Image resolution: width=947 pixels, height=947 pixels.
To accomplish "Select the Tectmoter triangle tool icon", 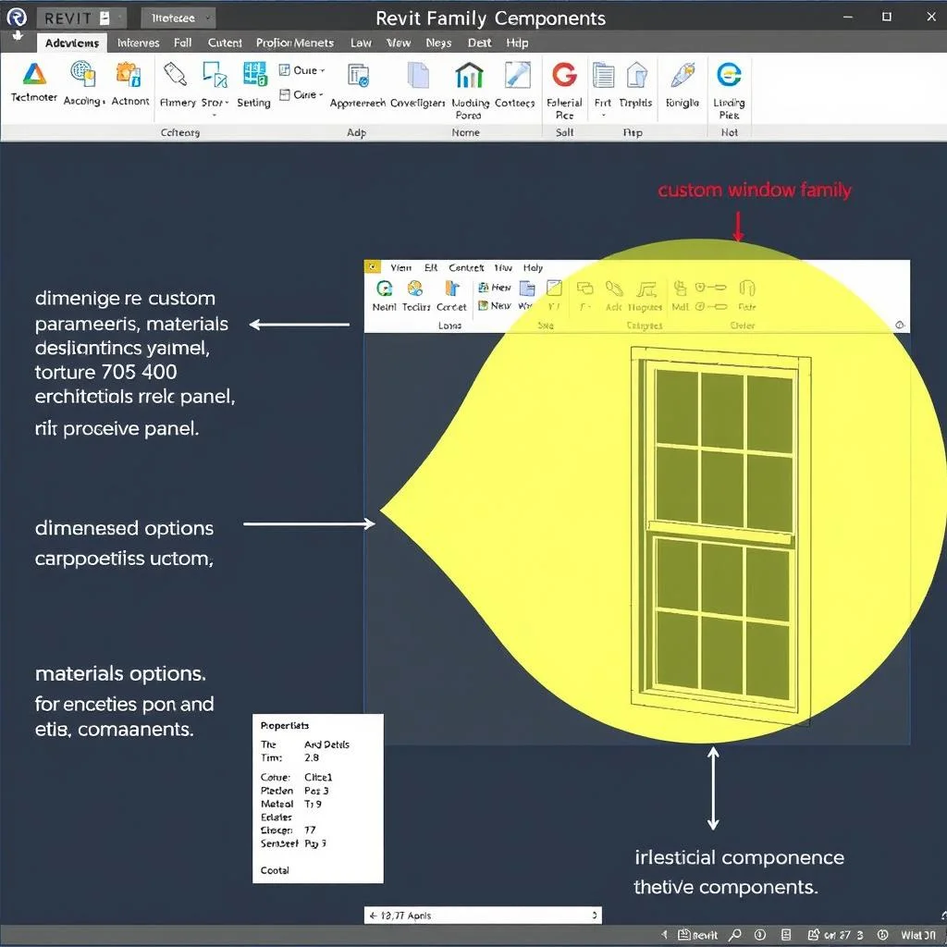I will coord(33,74).
